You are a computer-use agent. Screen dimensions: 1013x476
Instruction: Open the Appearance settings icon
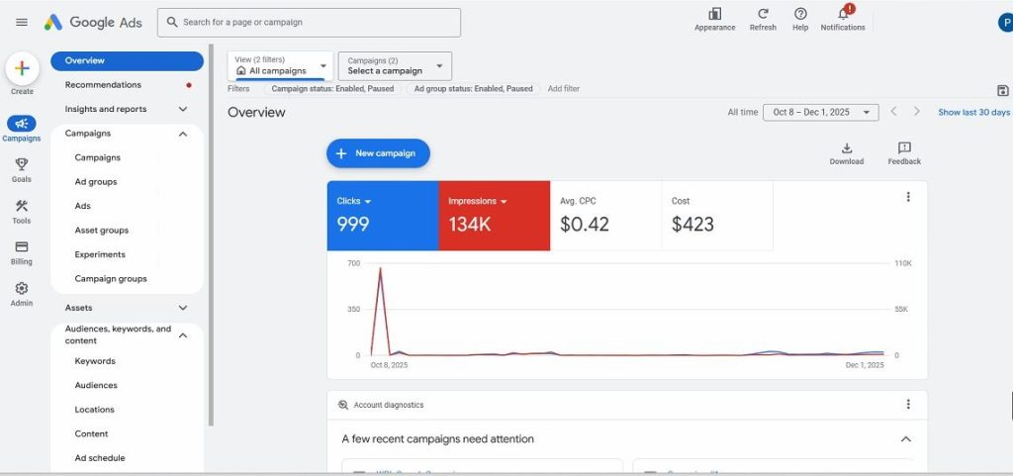(x=714, y=14)
